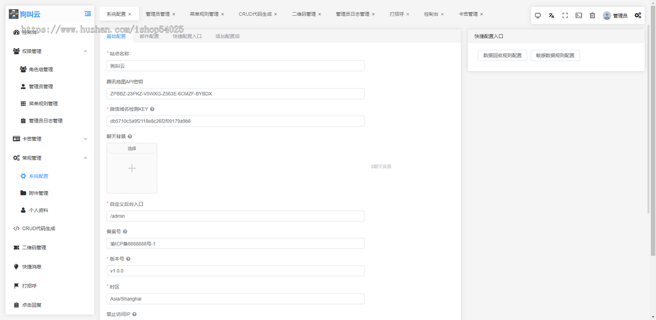656x320 pixels.
Task: Switch to 控制台 top tab
Action: 431,14
